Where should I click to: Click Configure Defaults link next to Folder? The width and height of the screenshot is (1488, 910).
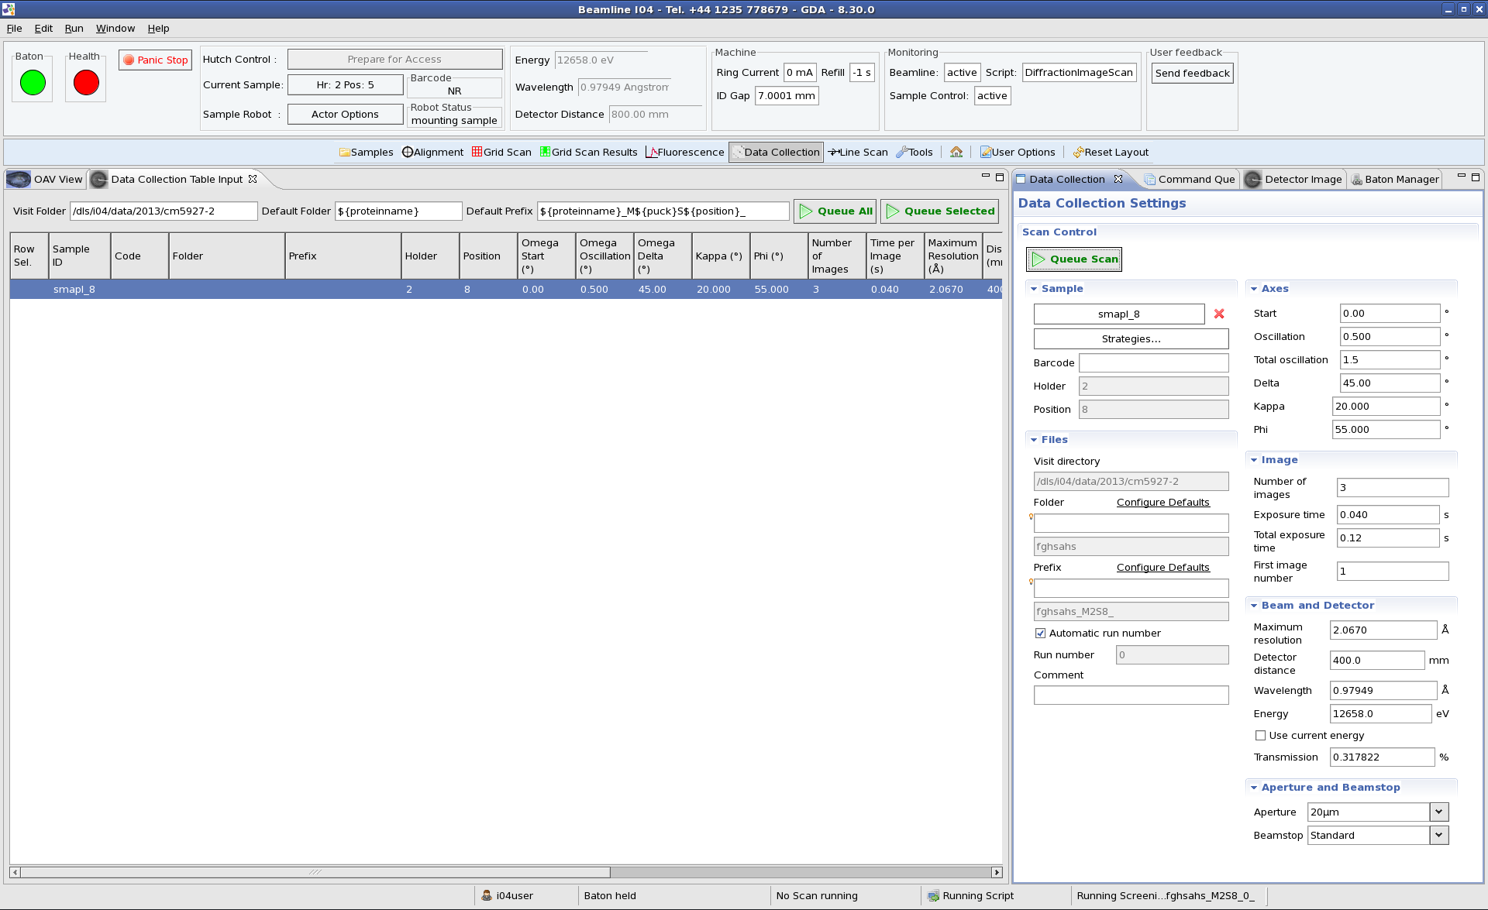[1162, 503]
